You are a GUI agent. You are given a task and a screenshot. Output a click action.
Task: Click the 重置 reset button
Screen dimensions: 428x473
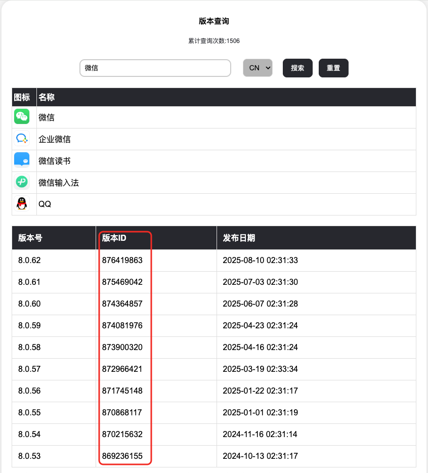tap(333, 68)
